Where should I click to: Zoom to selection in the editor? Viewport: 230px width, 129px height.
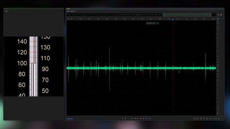point(216,119)
